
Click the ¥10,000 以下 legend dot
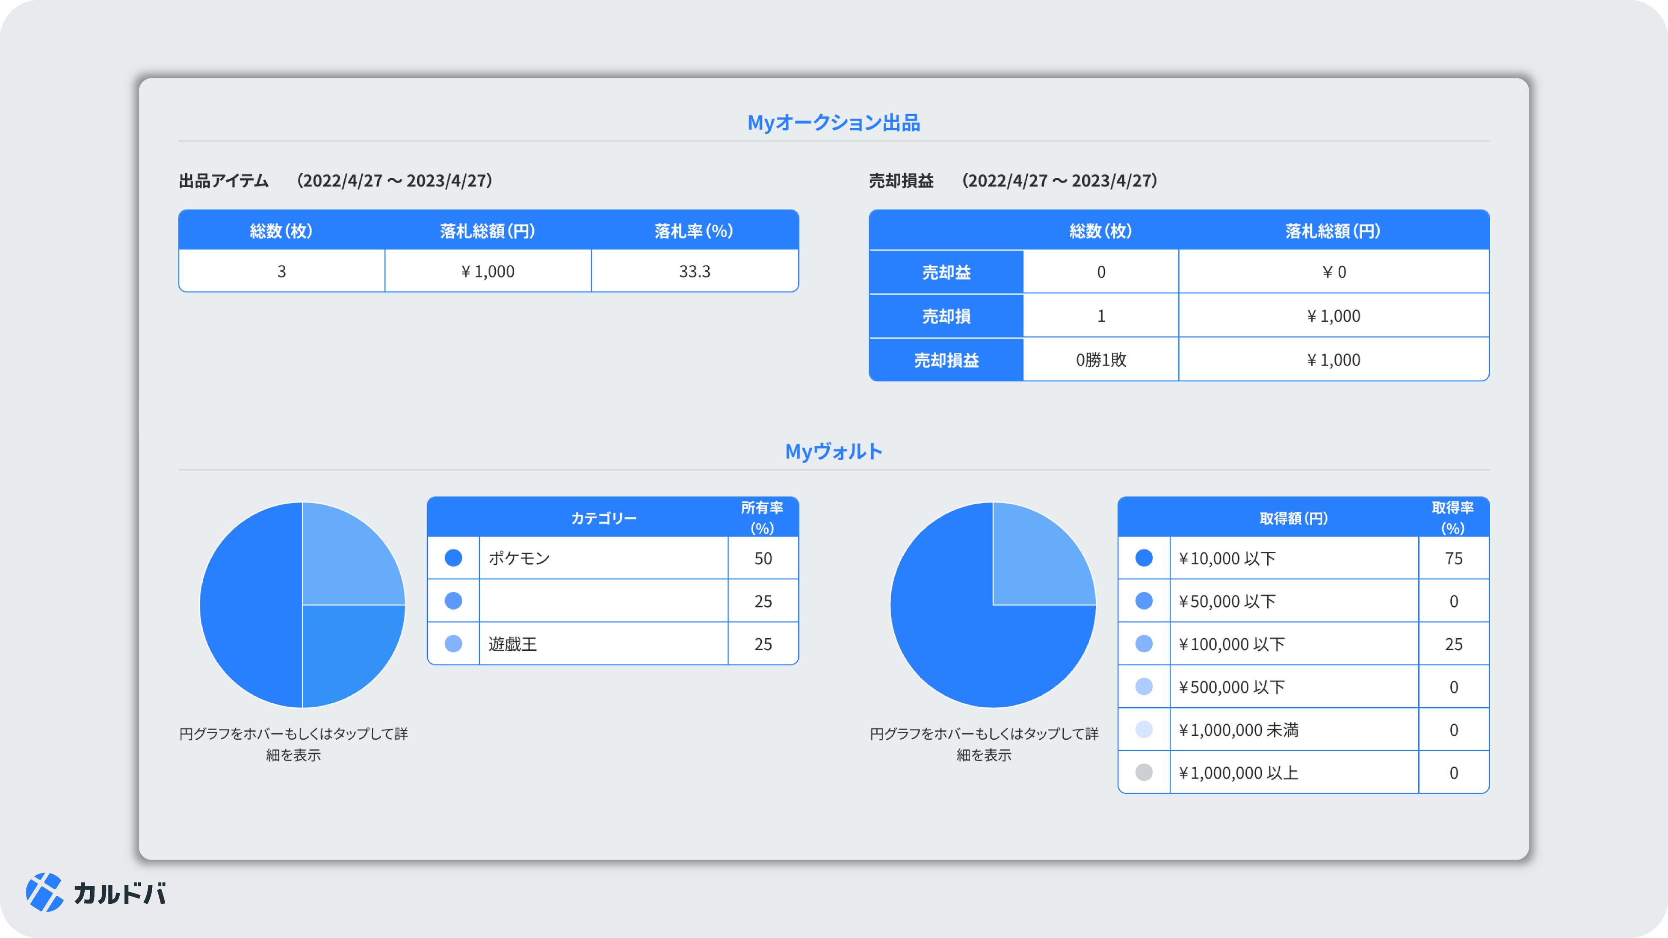click(1144, 558)
